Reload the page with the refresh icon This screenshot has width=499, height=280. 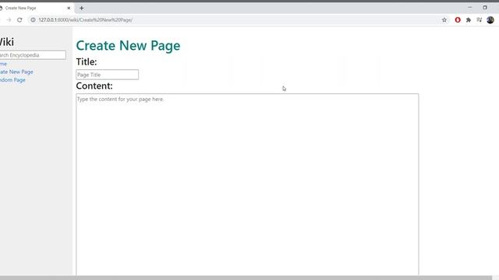(19, 20)
